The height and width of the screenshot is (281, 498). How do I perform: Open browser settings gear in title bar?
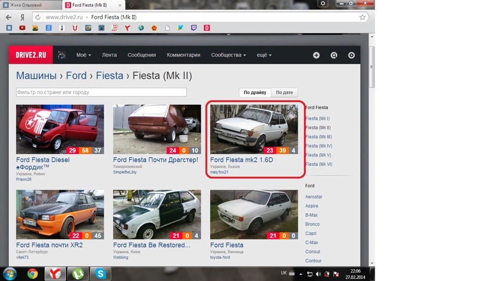click(323, 4)
